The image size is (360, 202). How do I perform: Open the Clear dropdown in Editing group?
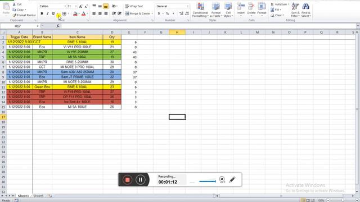click(x=277, y=15)
